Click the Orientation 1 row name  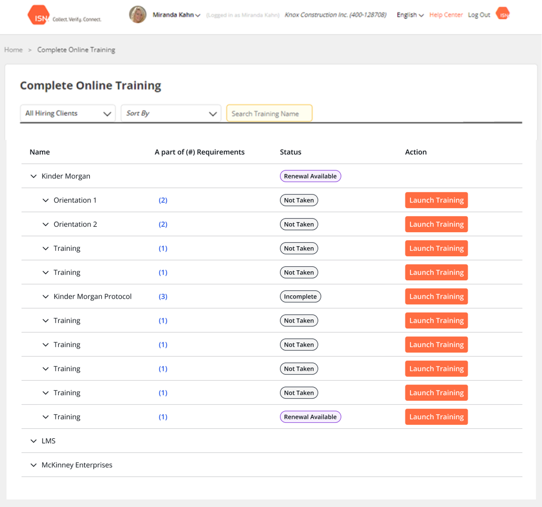75,200
